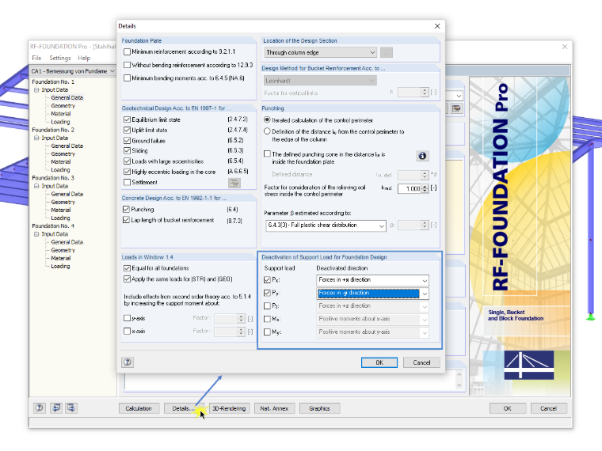Click the k_red factor value field
Viewport: 602px width, 451px height.
[410, 188]
